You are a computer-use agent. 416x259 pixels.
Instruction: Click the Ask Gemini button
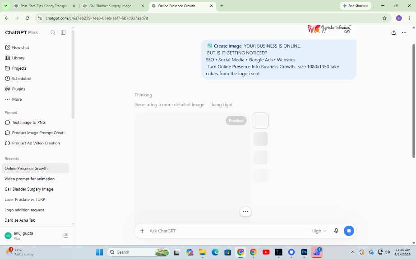(355, 5)
